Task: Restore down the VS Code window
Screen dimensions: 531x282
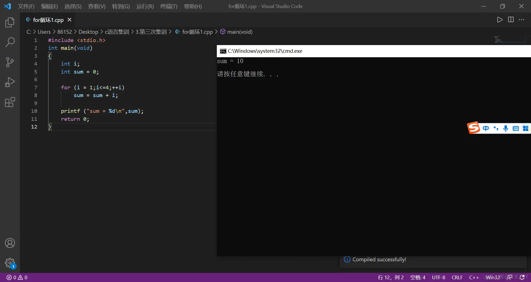Action: click(503, 6)
